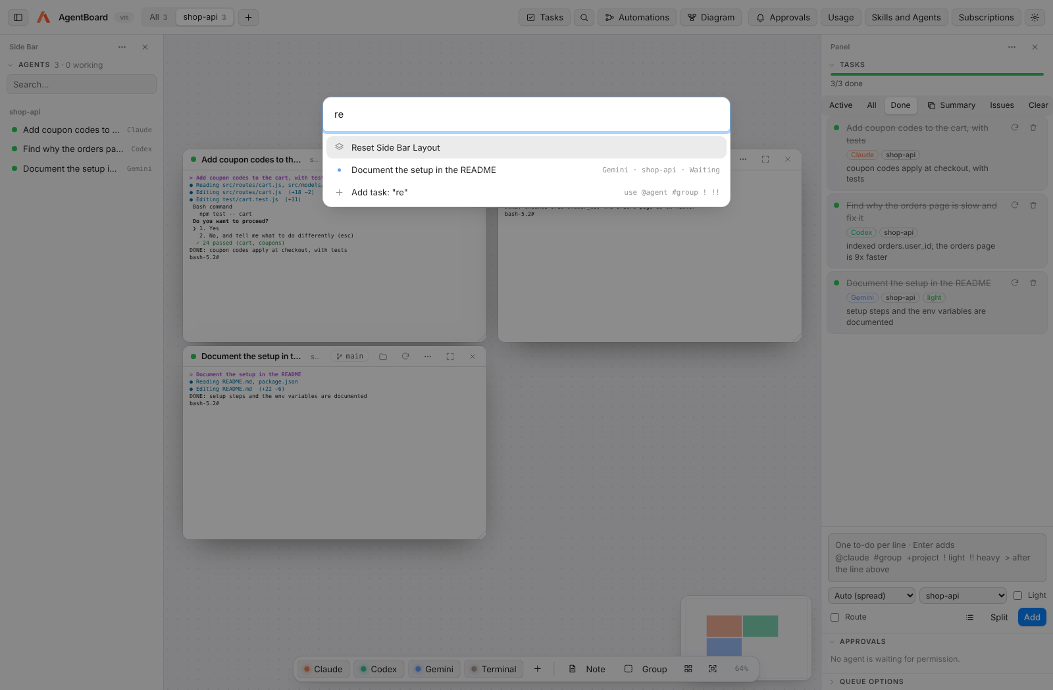The height and width of the screenshot is (690, 1053).
Task: Open the 'Auto (spread)' dropdown
Action: click(872, 596)
